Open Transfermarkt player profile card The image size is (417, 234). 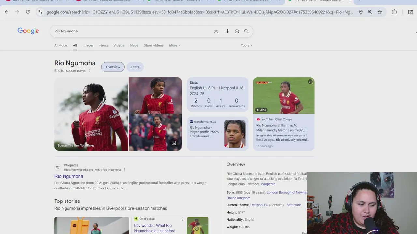point(217,134)
